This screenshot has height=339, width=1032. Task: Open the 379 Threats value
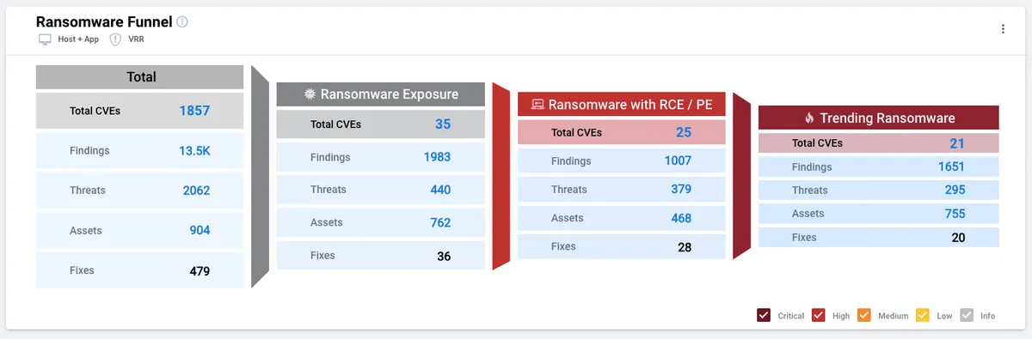pyautogui.click(x=681, y=190)
